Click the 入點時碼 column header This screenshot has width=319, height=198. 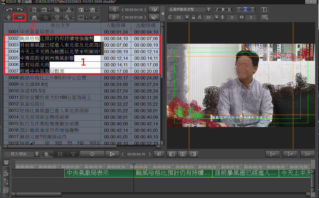tap(116, 26)
